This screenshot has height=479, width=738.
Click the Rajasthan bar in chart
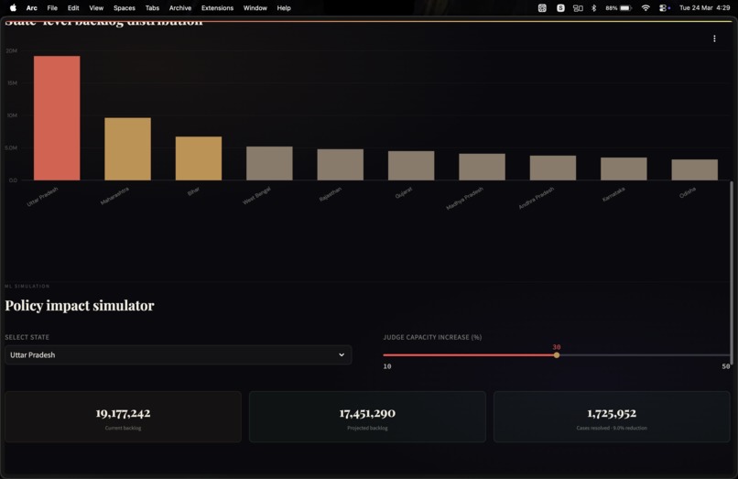pos(341,164)
